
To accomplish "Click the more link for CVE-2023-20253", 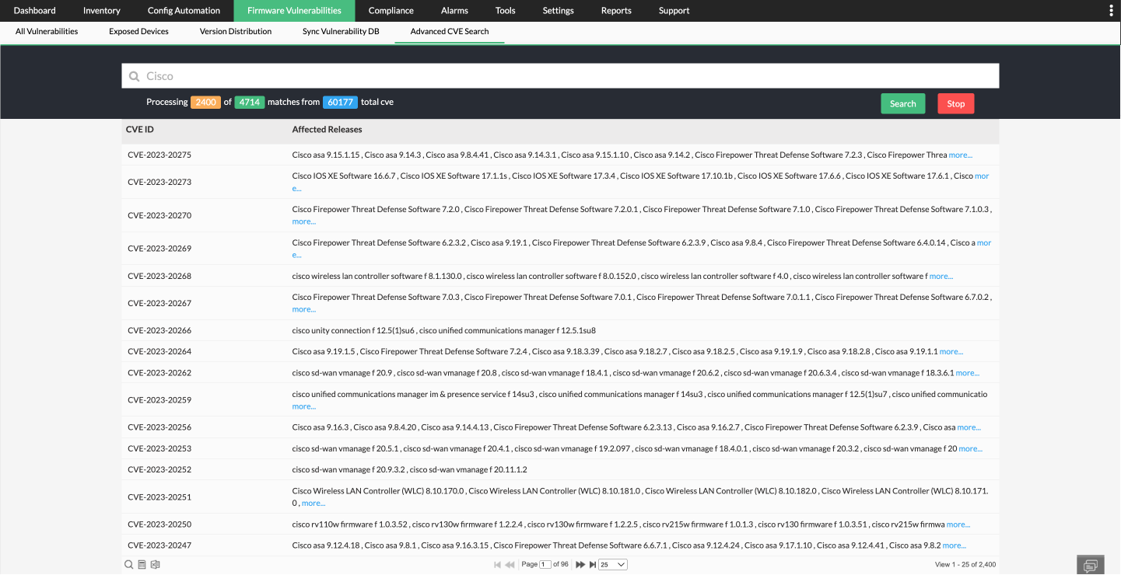I will [x=971, y=448].
